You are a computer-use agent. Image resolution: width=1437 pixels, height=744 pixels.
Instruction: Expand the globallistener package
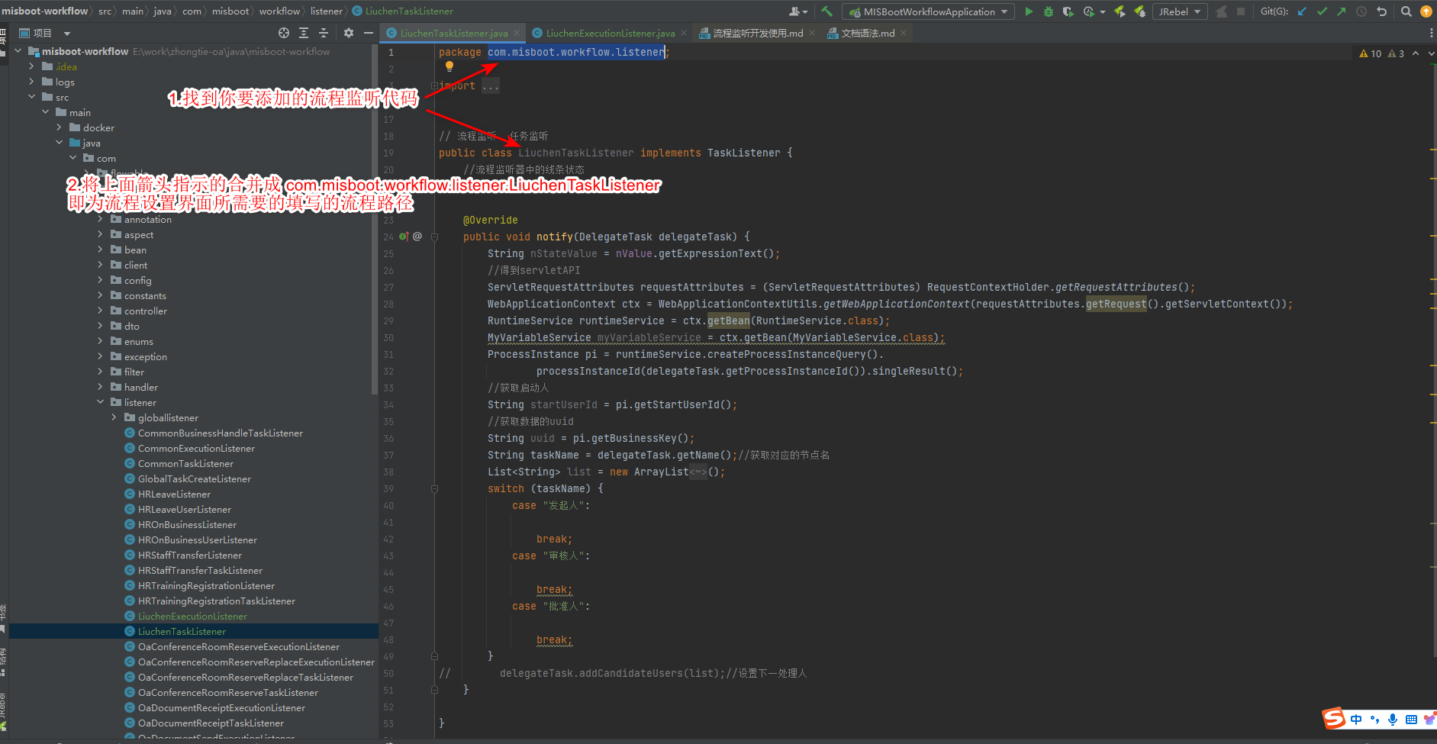(114, 417)
